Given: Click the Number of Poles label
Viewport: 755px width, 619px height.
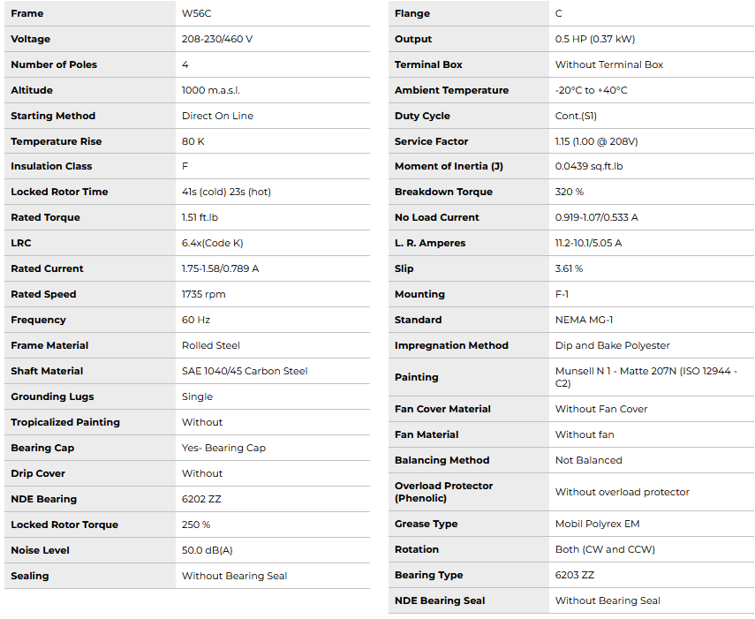Looking at the screenshot, I should pos(54,64).
